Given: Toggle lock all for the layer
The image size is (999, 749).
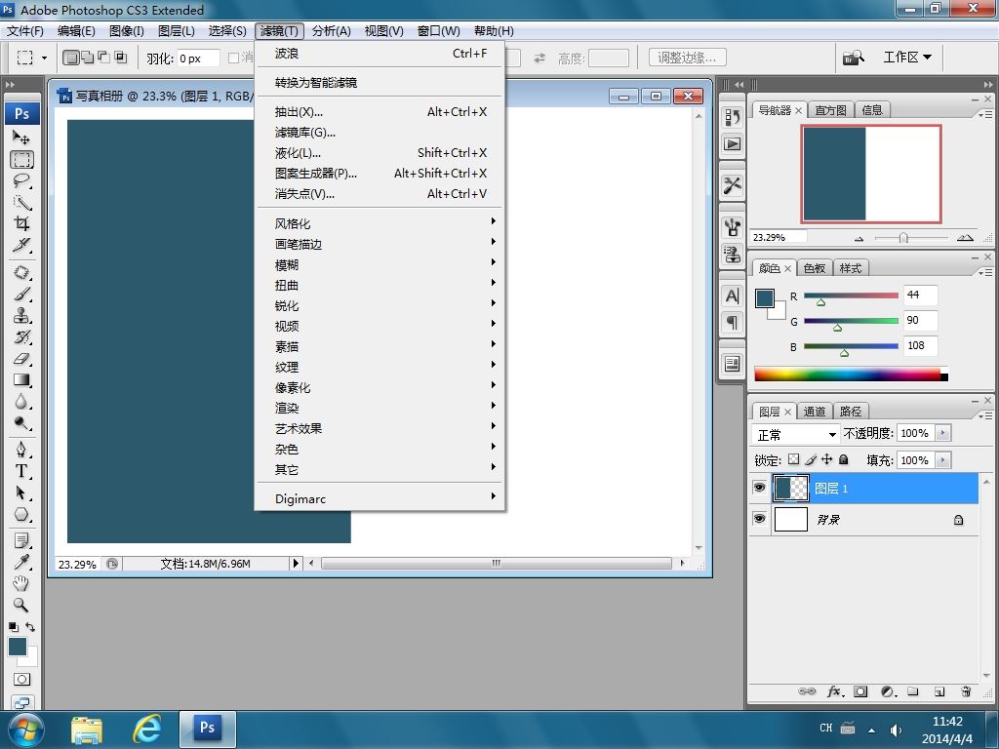Looking at the screenshot, I should [x=844, y=460].
